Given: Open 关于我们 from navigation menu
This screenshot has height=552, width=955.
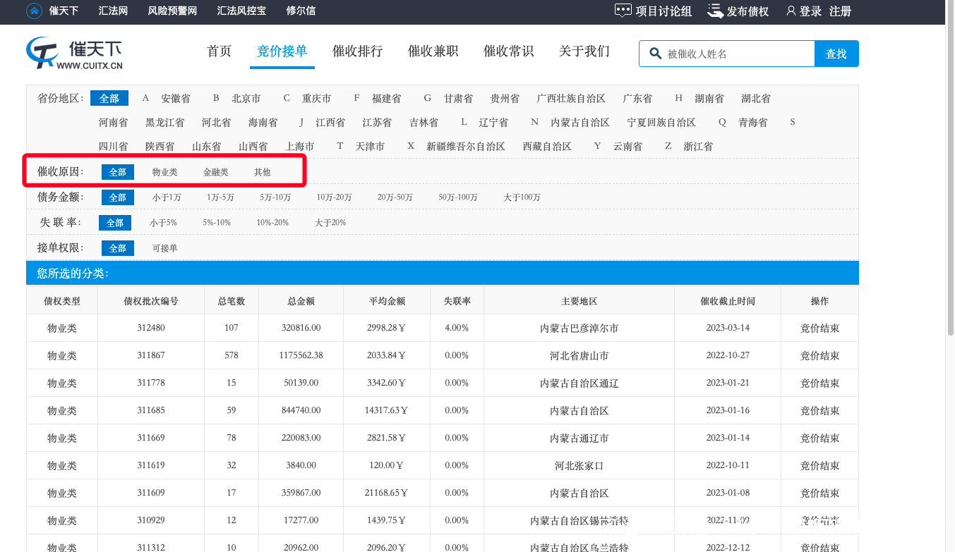Looking at the screenshot, I should click(x=584, y=51).
